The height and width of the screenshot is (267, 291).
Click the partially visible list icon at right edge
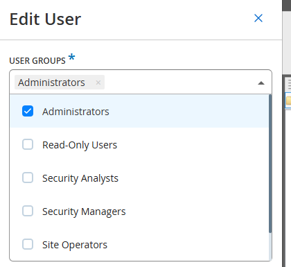point(289,84)
